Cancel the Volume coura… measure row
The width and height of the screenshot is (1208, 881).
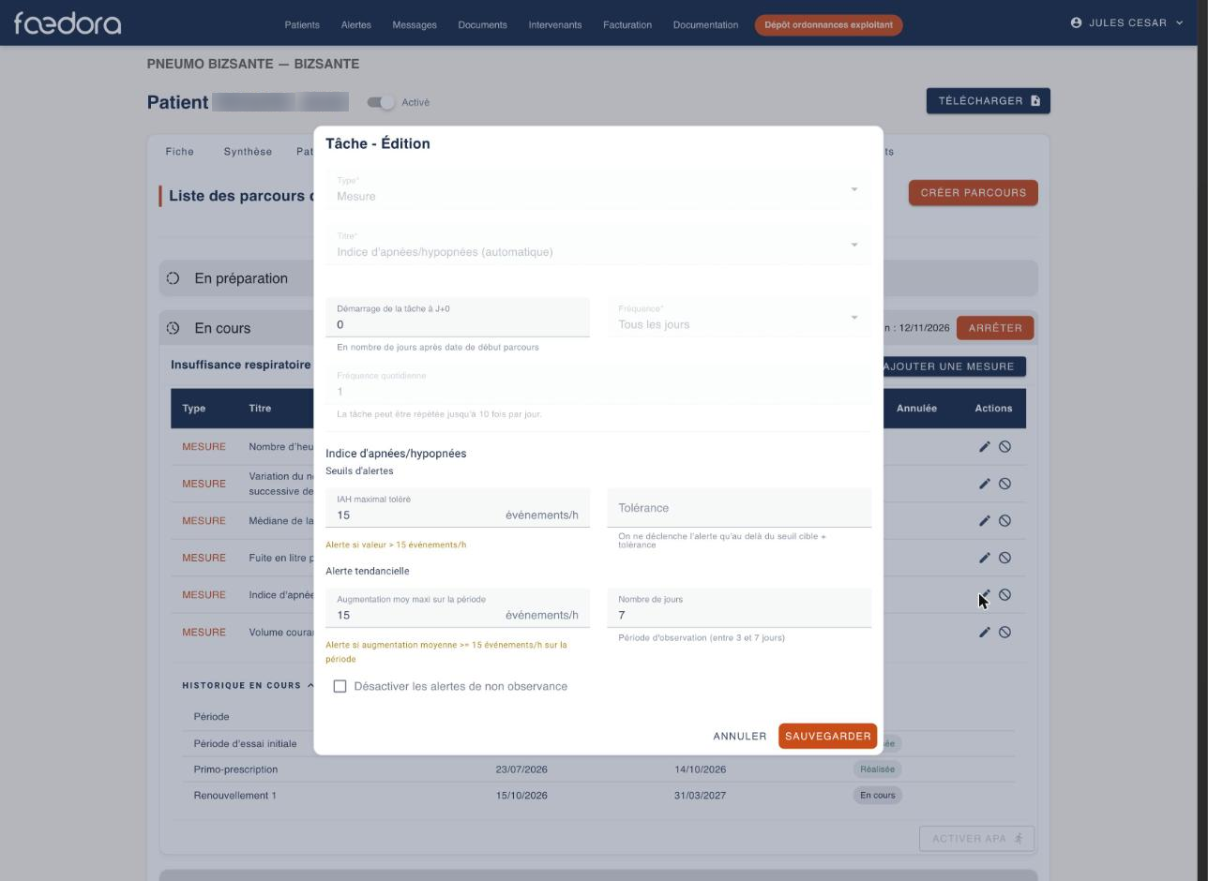(x=1004, y=633)
